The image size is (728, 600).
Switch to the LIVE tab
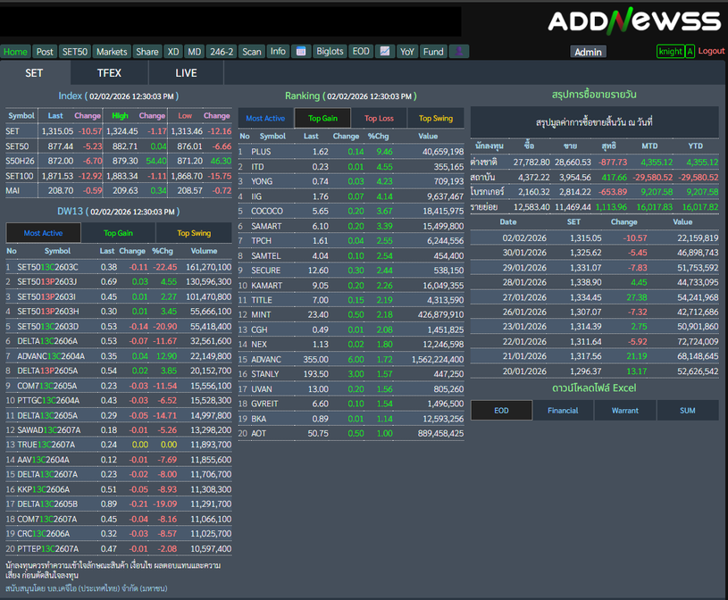pyautogui.click(x=186, y=73)
